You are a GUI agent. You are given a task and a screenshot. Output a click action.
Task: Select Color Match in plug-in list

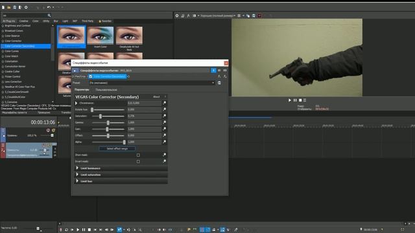tap(12, 56)
